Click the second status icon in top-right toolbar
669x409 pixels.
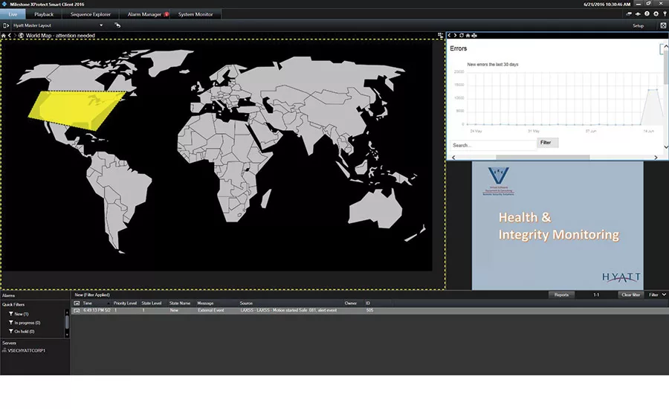point(638,14)
